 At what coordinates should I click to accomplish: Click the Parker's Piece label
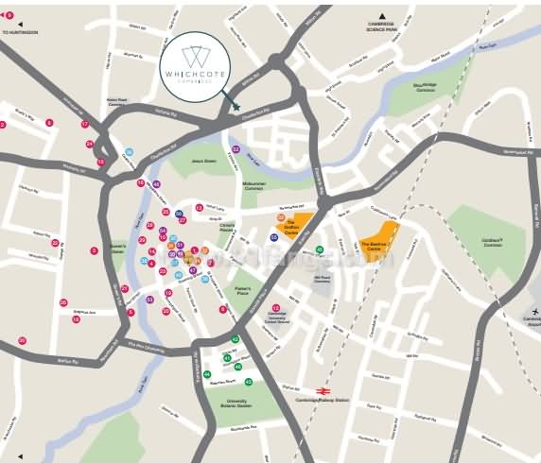242,291
